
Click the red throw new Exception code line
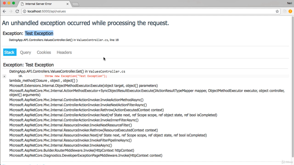76,76
